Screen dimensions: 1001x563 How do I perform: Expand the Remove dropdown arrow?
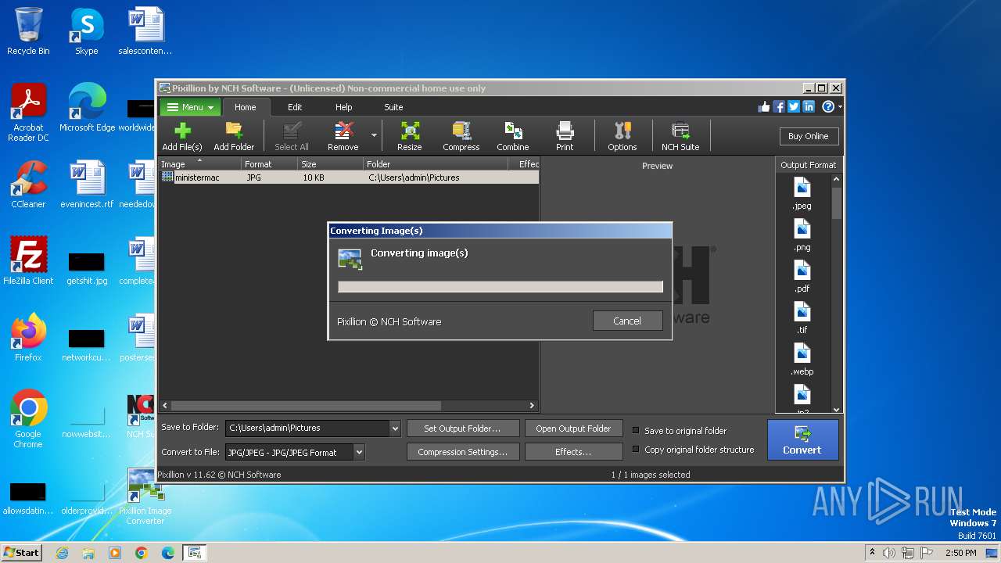[x=374, y=135]
